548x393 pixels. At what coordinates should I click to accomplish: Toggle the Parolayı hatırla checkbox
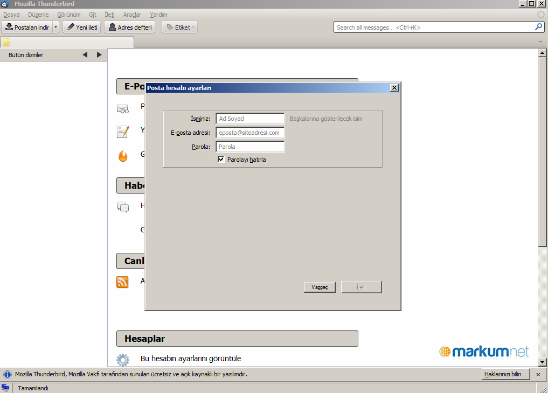click(x=221, y=160)
